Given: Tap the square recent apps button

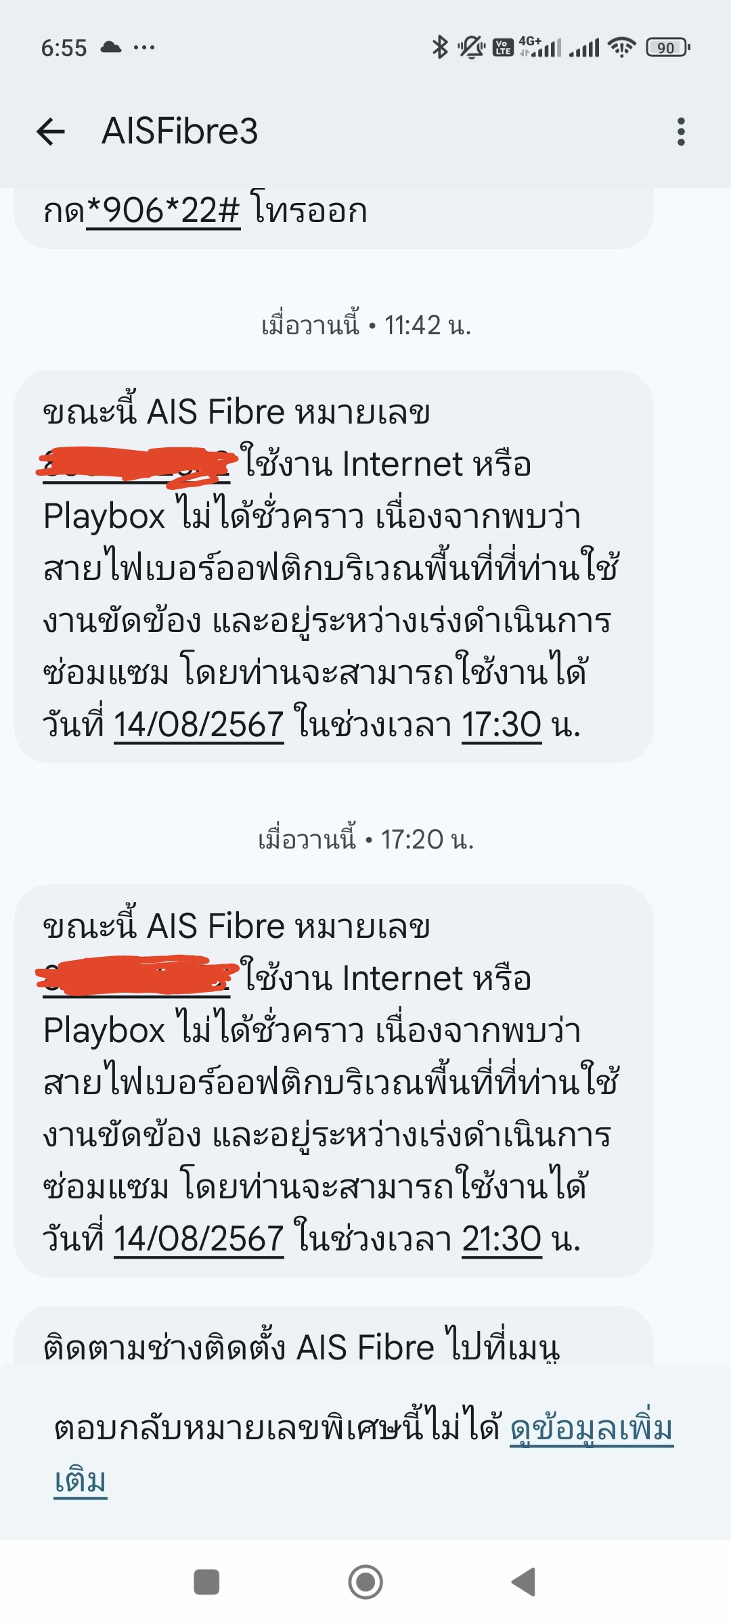Looking at the screenshot, I should [206, 1582].
